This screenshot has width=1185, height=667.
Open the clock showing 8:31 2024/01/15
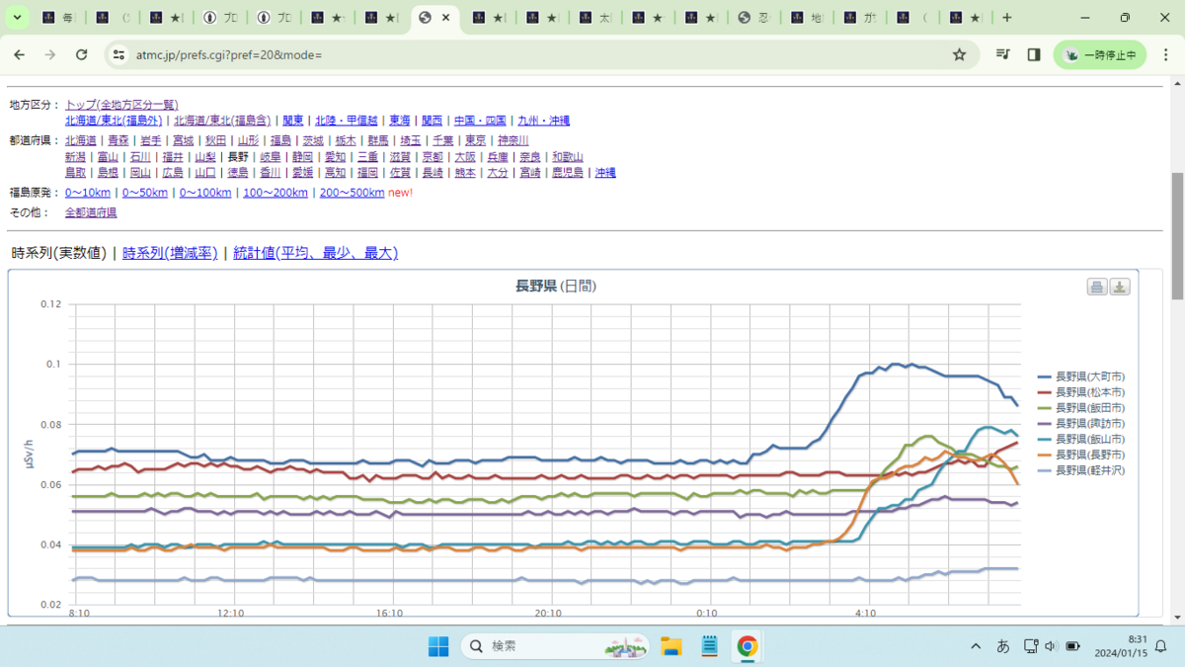[x=1119, y=646]
